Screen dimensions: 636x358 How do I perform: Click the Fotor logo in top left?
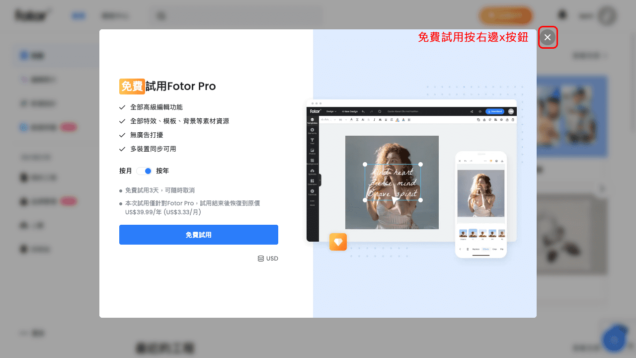pyautogui.click(x=31, y=14)
